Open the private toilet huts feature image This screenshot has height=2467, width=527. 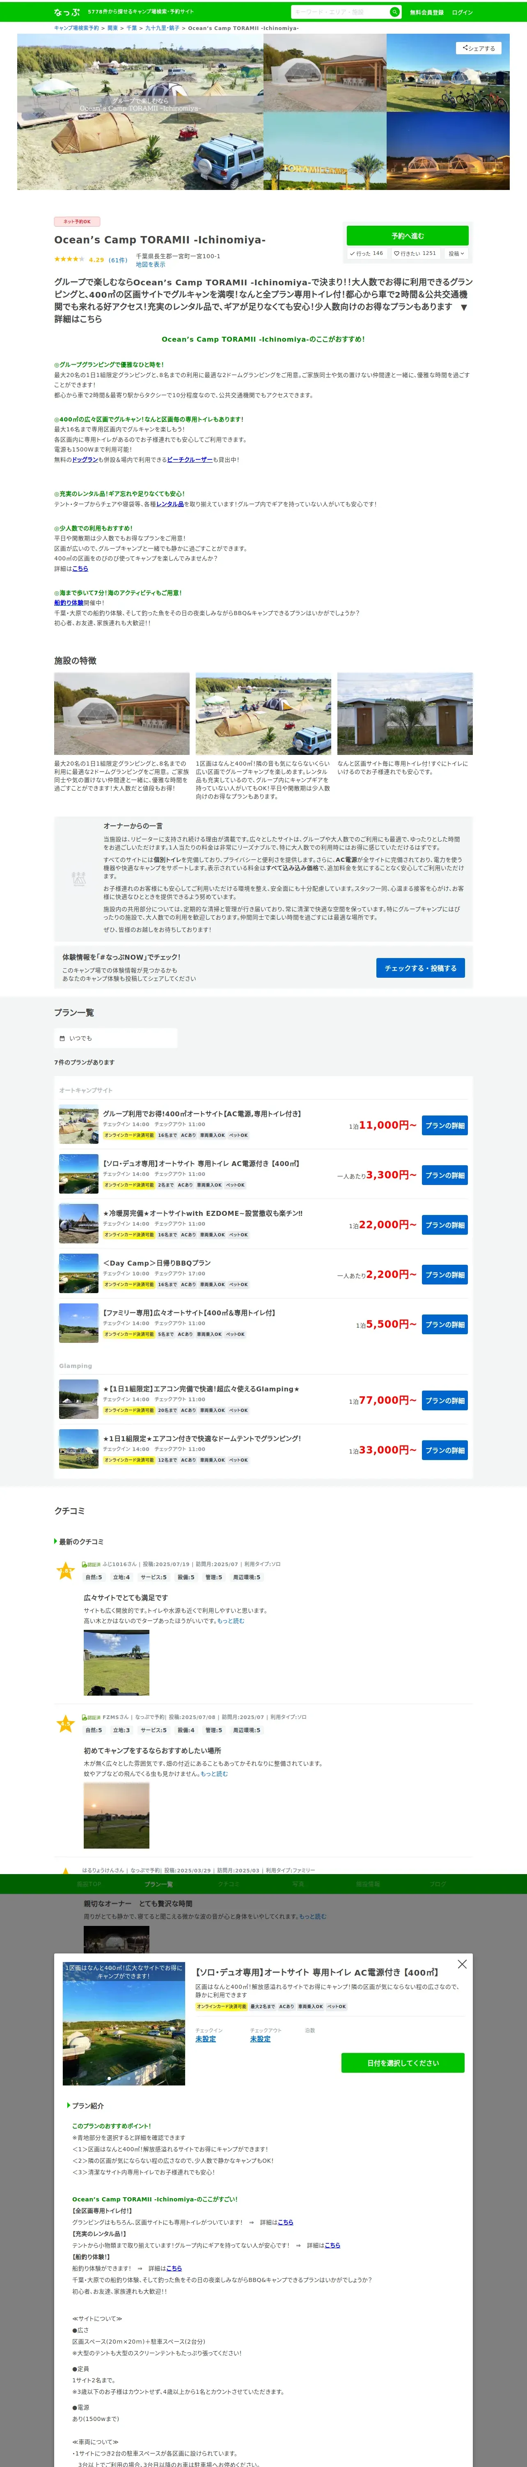(405, 713)
